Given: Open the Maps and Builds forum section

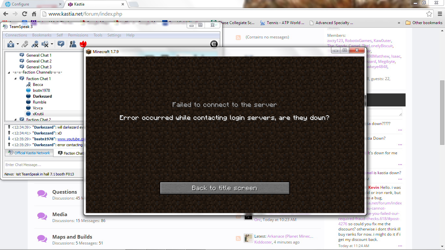Looking at the screenshot, I should (x=72, y=237).
